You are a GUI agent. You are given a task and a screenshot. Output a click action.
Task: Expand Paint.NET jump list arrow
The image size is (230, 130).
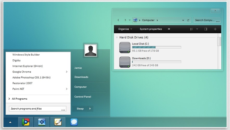pos(66,89)
